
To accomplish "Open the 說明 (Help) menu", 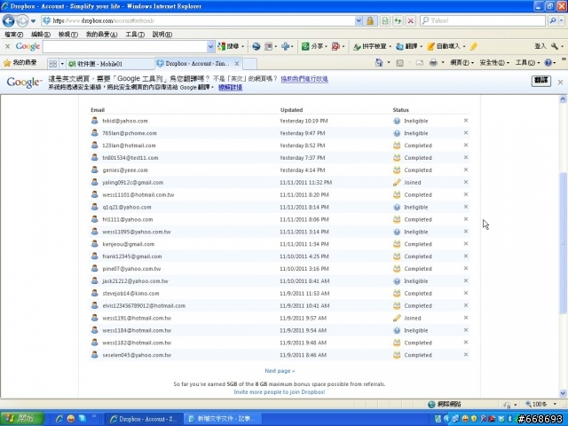I will (162, 35).
